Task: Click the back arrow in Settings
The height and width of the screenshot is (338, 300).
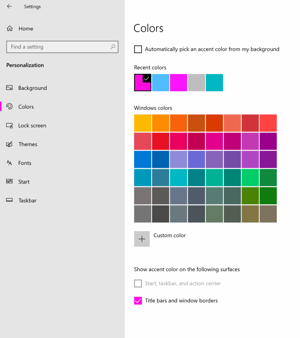Action: pyautogui.click(x=9, y=7)
